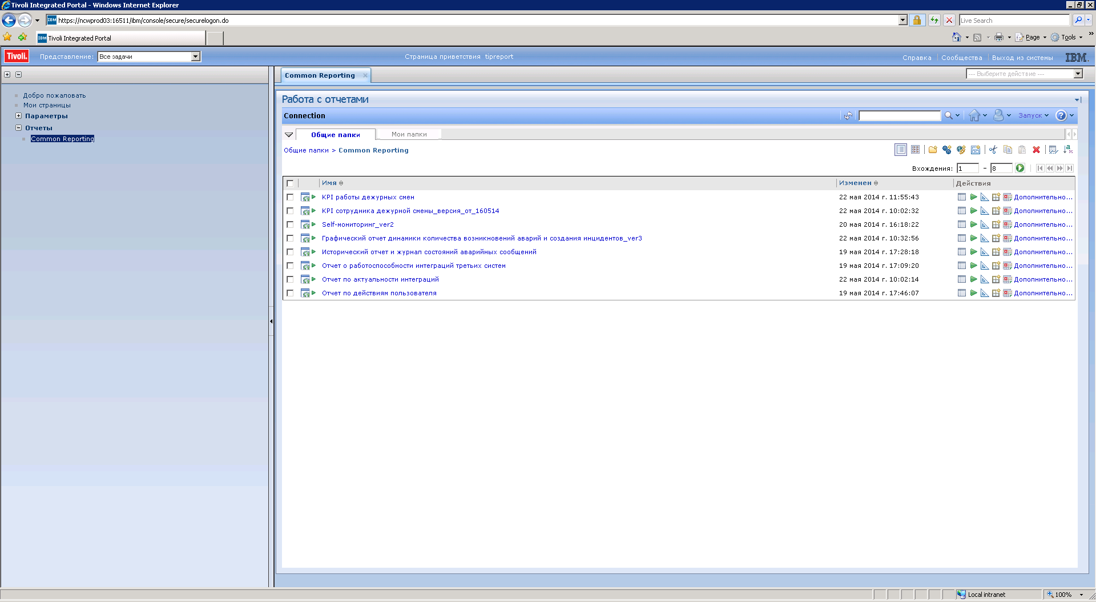The image size is (1096, 602).
Task: Click the IE Print icon in command bar
Action: pyautogui.click(x=999, y=37)
